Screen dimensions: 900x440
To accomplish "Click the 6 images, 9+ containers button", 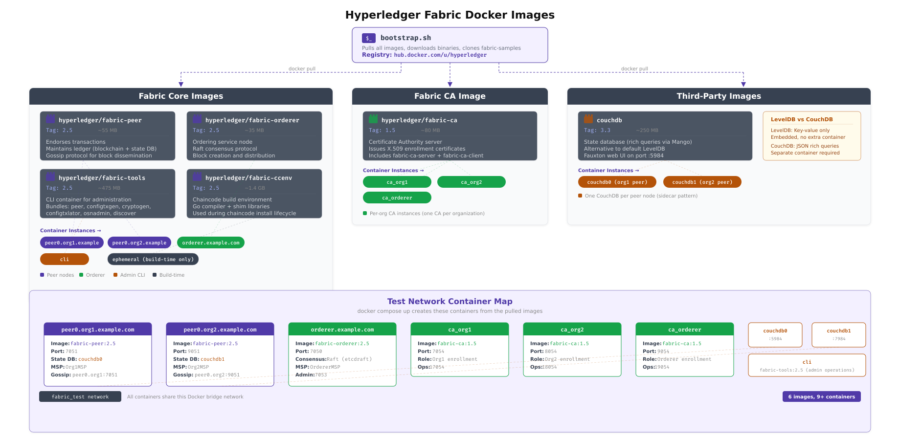I will tap(821, 396).
